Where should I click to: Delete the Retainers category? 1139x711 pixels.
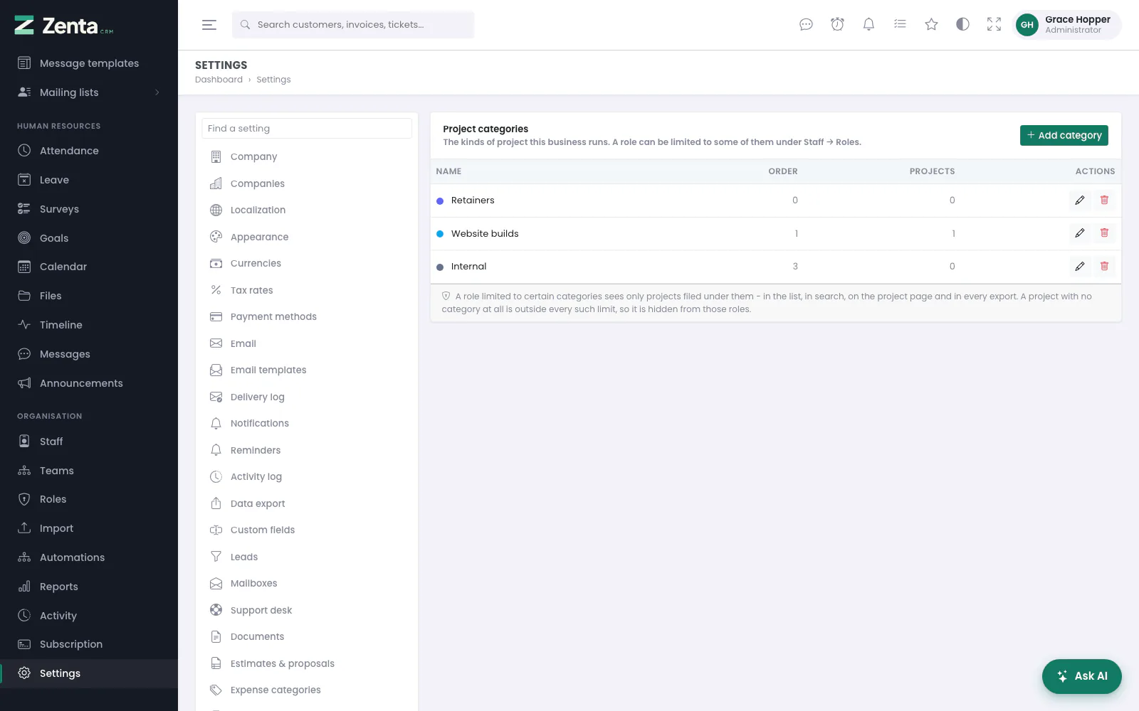(1104, 201)
